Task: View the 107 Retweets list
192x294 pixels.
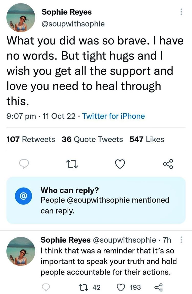Action: coord(30,139)
